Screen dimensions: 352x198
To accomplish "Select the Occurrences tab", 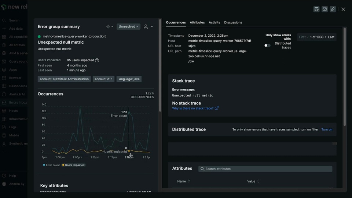I will click(176, 22).
